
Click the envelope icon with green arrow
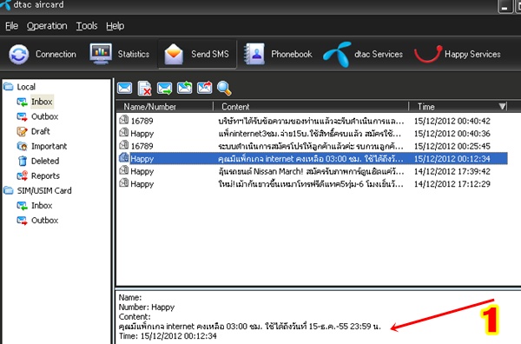click(164, 89)
